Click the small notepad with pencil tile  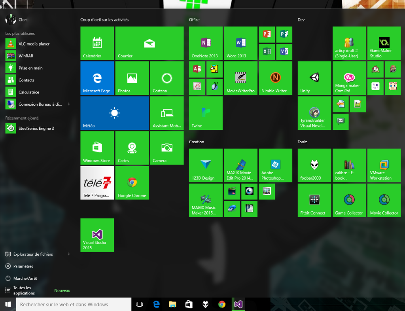coord(358,104)
